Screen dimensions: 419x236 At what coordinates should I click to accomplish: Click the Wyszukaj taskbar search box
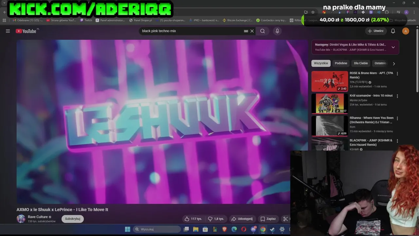pyautogui.click(x=157, y=229)
